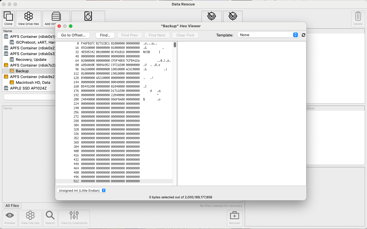367x229 pixels.
Task: Click Go to Offset button
Action: pos(73,35)
